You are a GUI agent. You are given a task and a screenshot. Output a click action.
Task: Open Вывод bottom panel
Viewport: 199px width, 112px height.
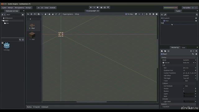tap(29, 107)
